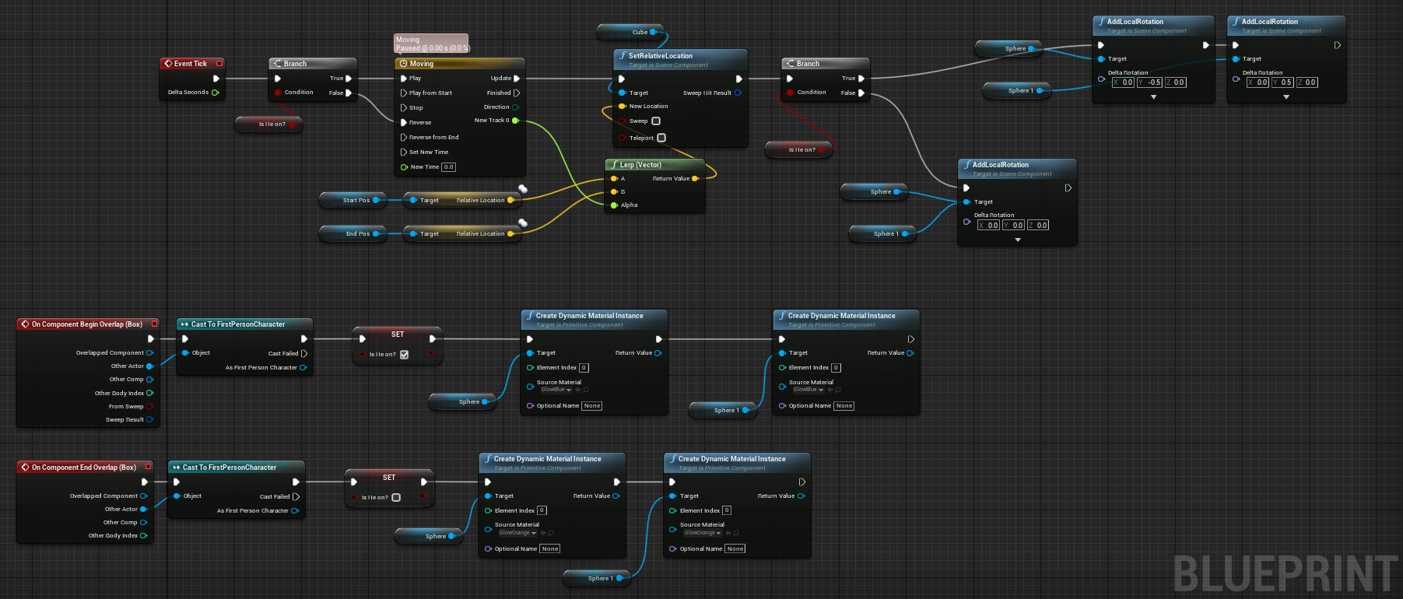Toggle comment bubble on Start Pos Relative Location
This screenshot has height=599, width=1403.
tap(523, 189)
